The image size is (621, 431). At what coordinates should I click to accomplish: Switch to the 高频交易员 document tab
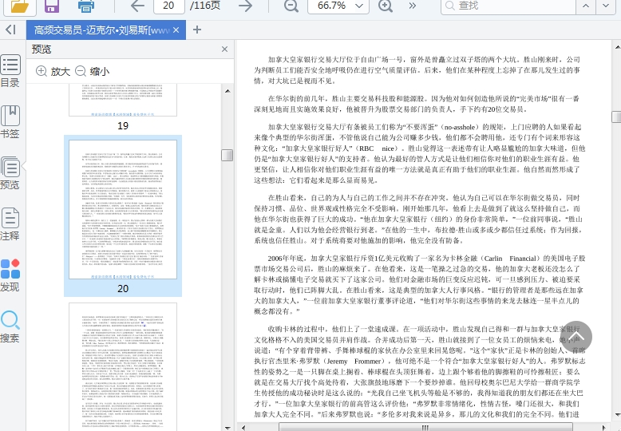coord(100,30)
